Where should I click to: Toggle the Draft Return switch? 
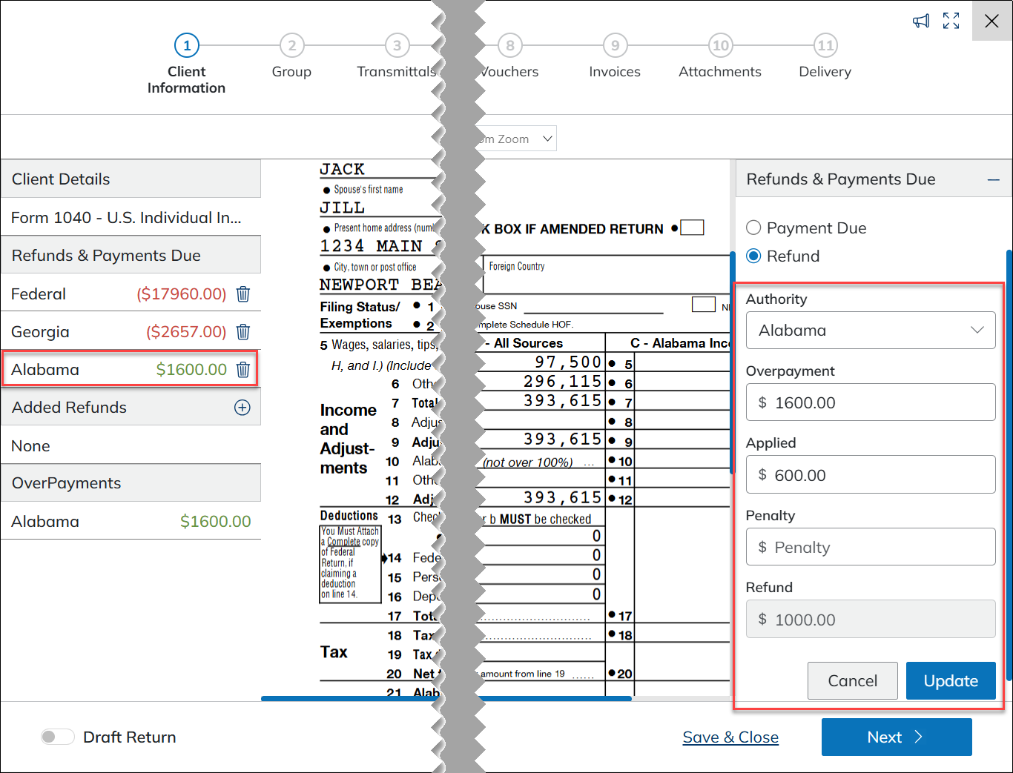[58, 737]
